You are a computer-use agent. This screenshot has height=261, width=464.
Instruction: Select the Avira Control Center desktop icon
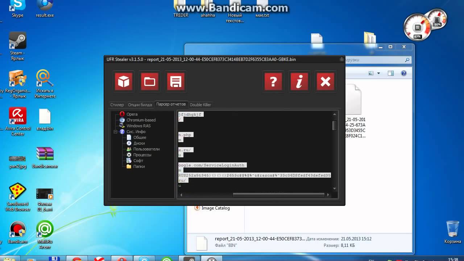tap(17, 122)
